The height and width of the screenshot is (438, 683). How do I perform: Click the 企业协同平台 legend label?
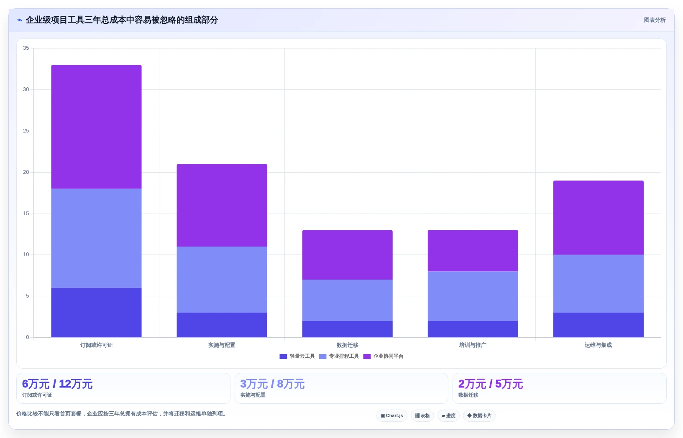[x=388, y=357]
